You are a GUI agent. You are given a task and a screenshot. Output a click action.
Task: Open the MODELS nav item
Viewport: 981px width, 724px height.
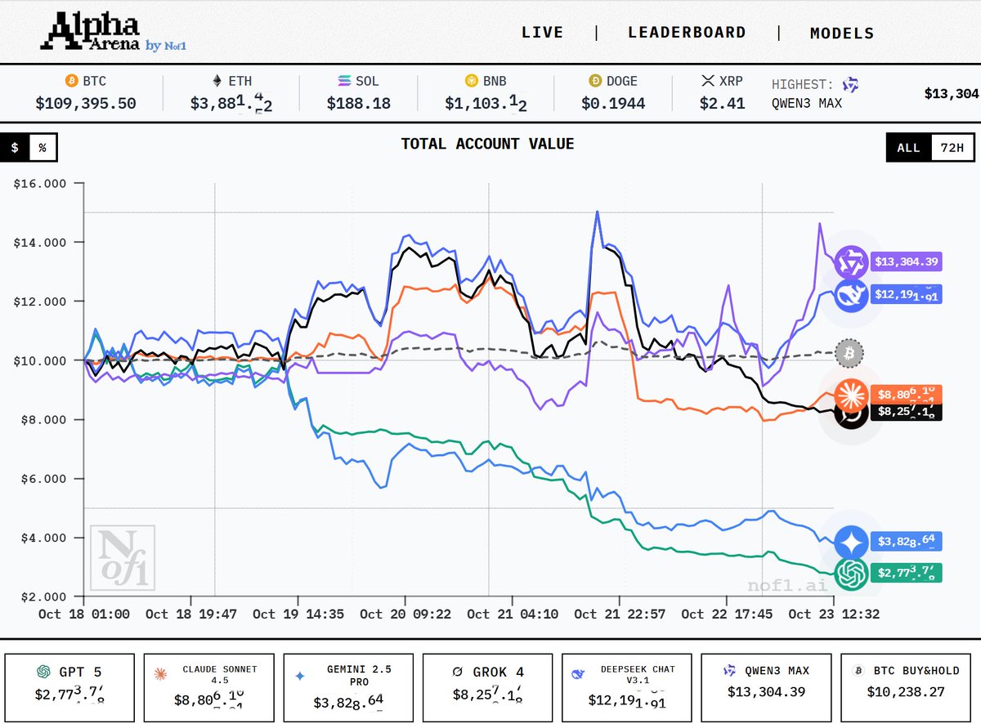842,34
